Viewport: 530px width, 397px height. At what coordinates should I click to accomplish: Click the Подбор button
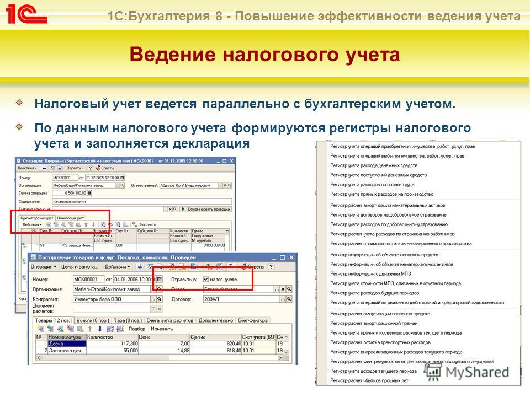point(136,329)
